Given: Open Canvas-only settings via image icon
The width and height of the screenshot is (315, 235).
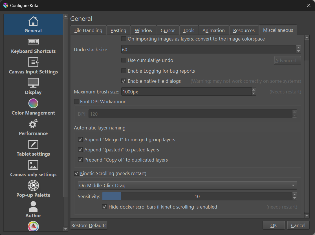Looking at the screenshot, I should 33,165.
